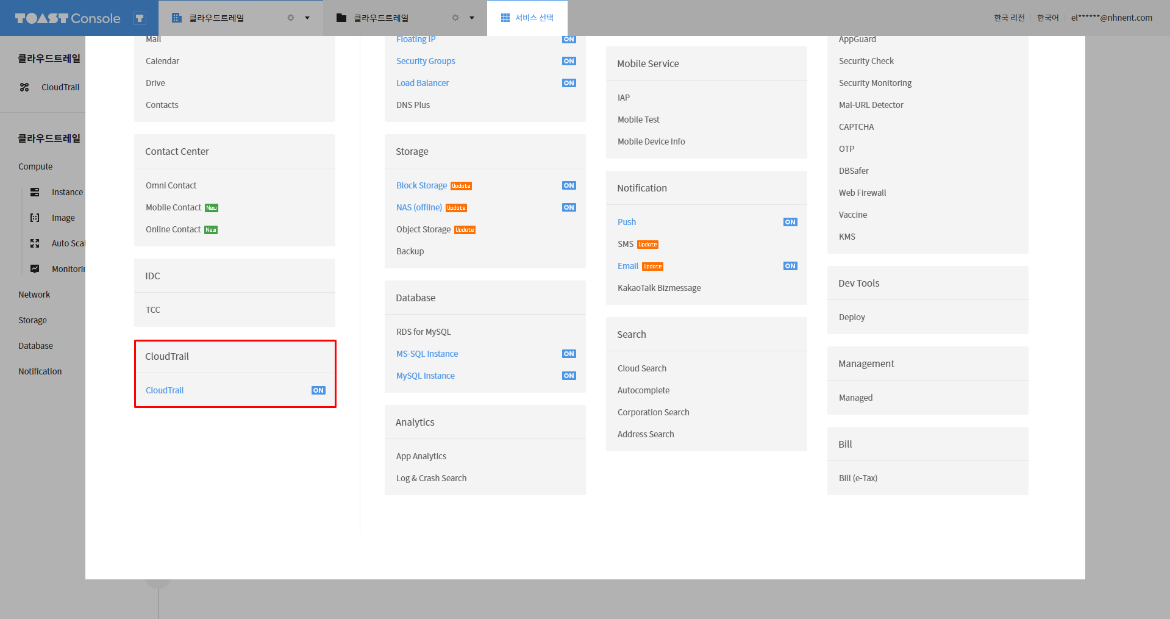Select KakaoTalk Bizmessage service

click(x=659, y=288)
